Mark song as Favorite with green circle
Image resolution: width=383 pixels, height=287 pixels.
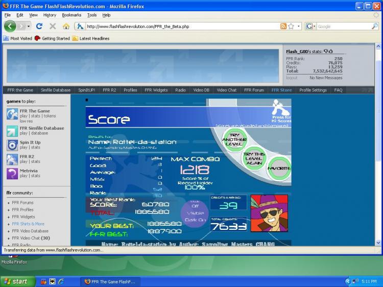click(x=279, y=169)
